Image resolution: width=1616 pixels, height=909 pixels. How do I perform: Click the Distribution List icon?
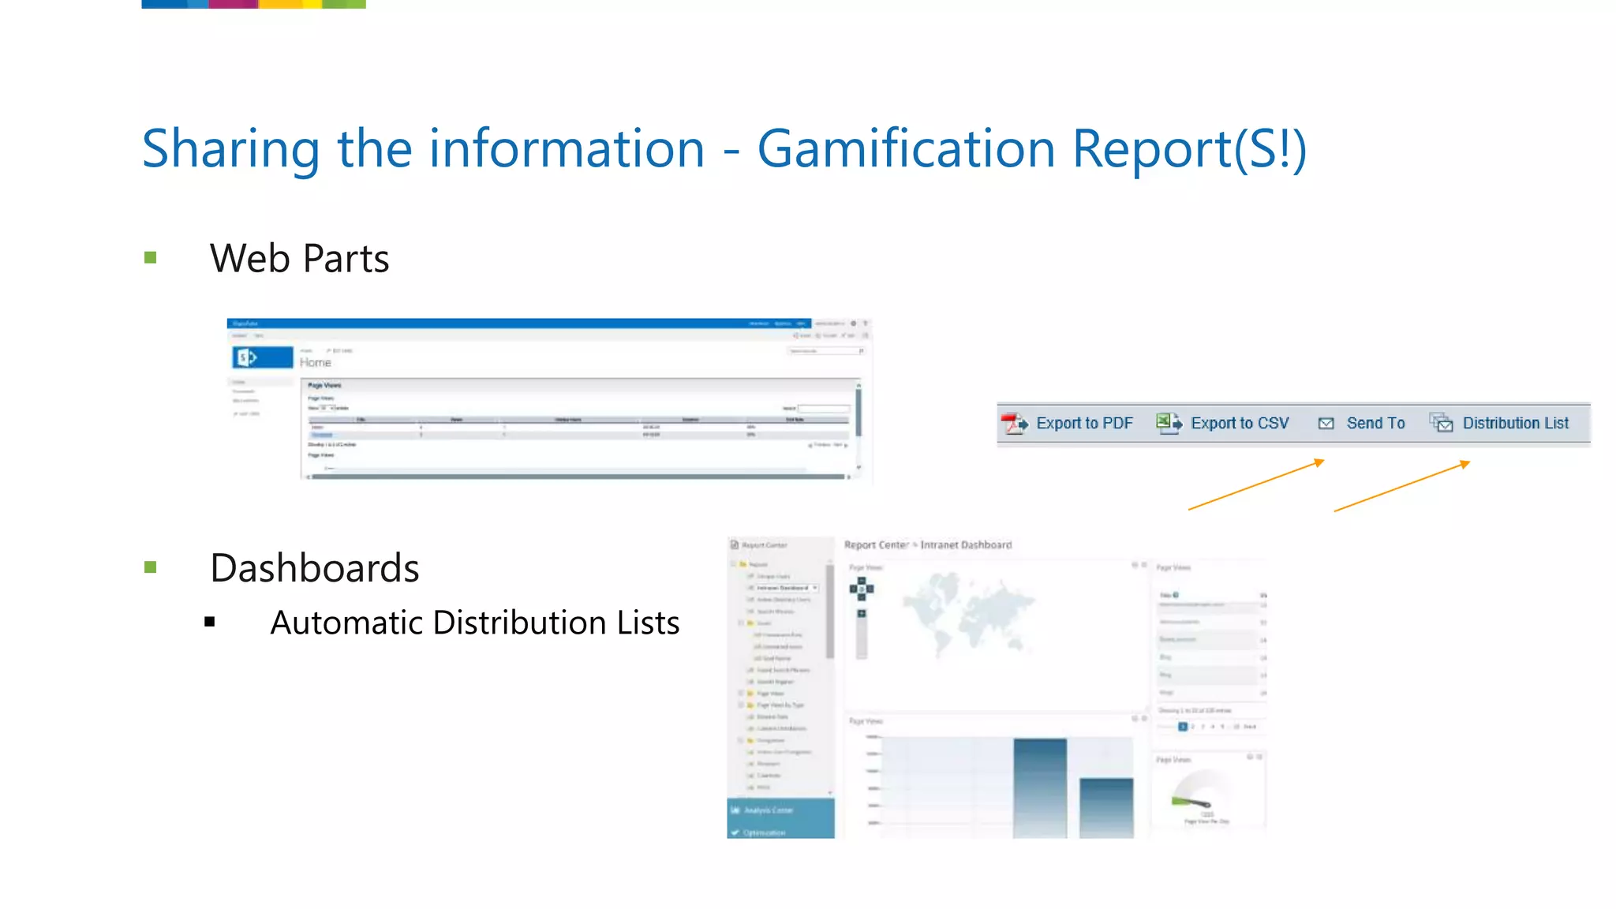click(x=1442, y=423)
